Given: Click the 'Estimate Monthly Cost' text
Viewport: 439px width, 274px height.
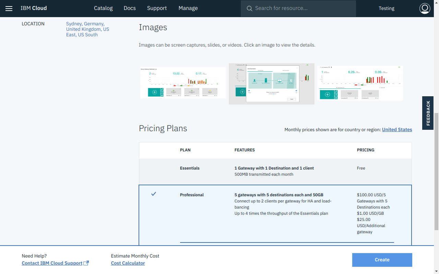Looking at the screenshot, I should click(x=135, y=256).
